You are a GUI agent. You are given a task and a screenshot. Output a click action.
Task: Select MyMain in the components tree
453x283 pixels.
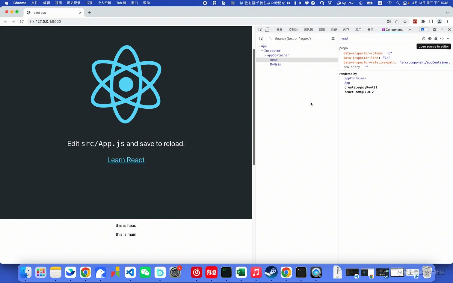[275, 64]
